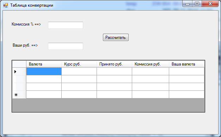
Task: Select the Комиссия руб. column header
Action: 151,64
